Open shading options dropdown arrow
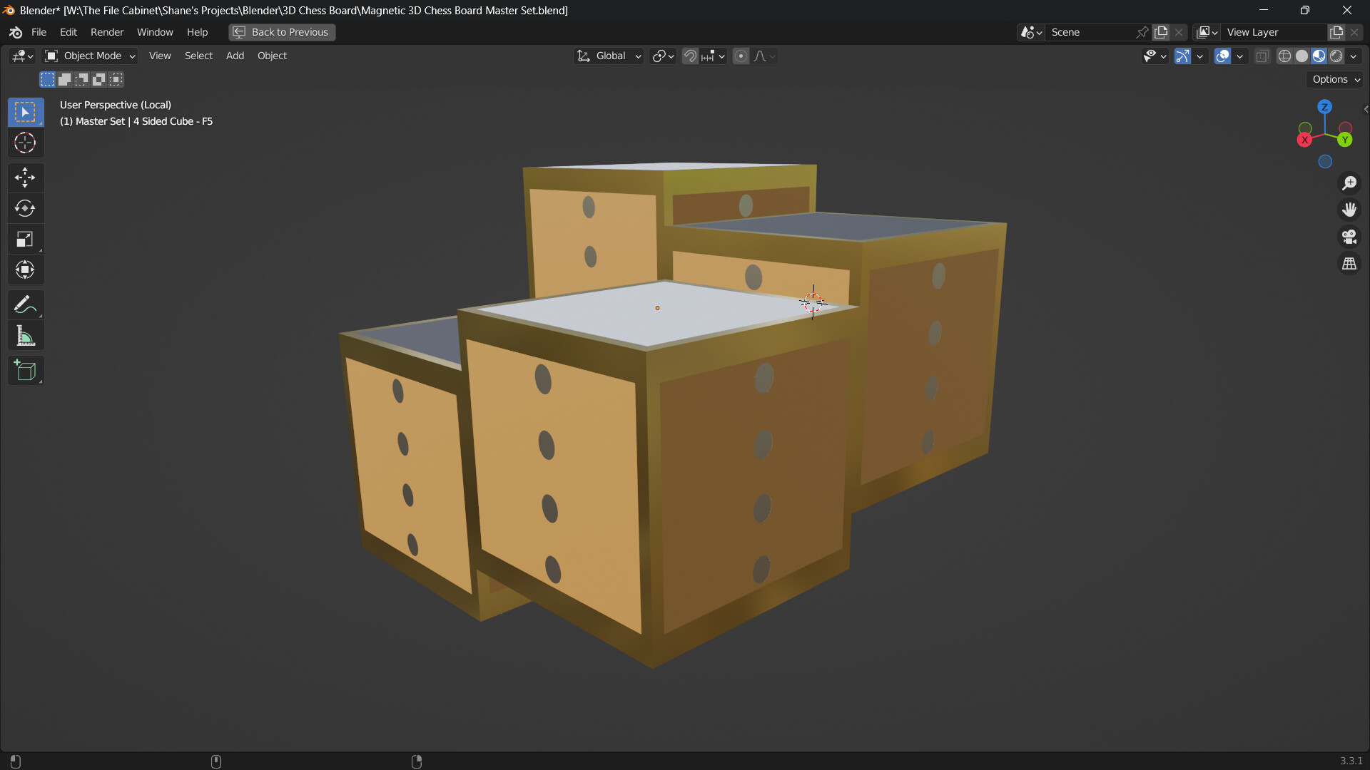Screen dimensions: 1370x770 tap(1354, 56)
